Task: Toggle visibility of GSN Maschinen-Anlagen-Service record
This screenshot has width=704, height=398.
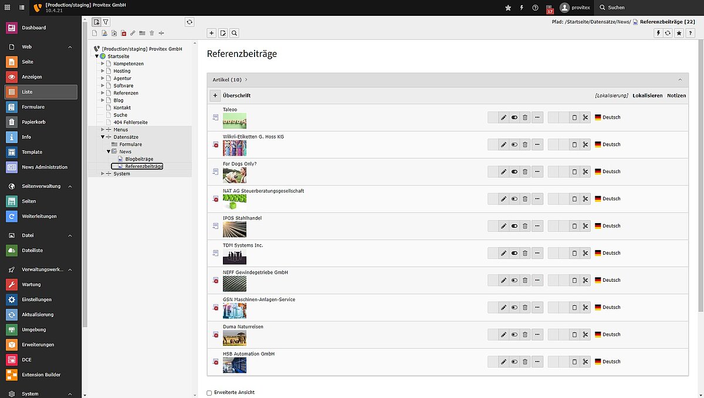Action: 515,307
